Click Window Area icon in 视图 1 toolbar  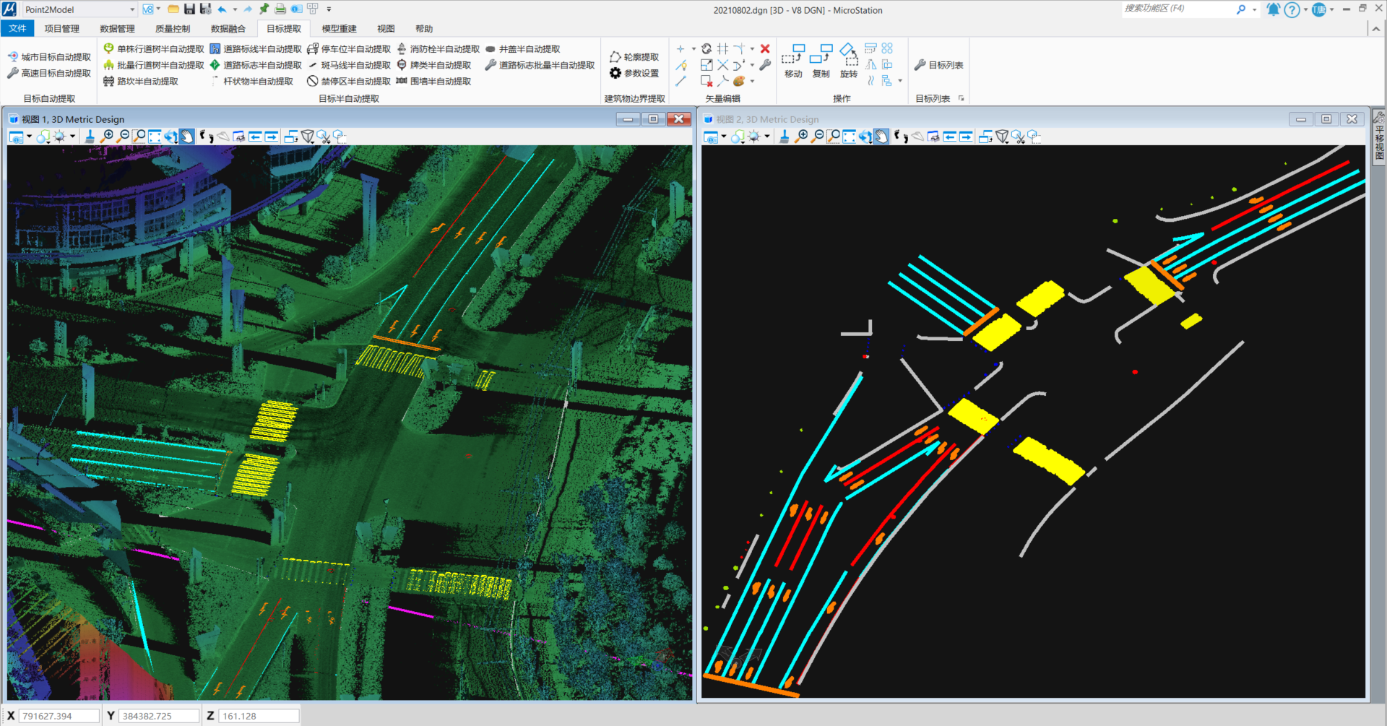click(139, 137)
